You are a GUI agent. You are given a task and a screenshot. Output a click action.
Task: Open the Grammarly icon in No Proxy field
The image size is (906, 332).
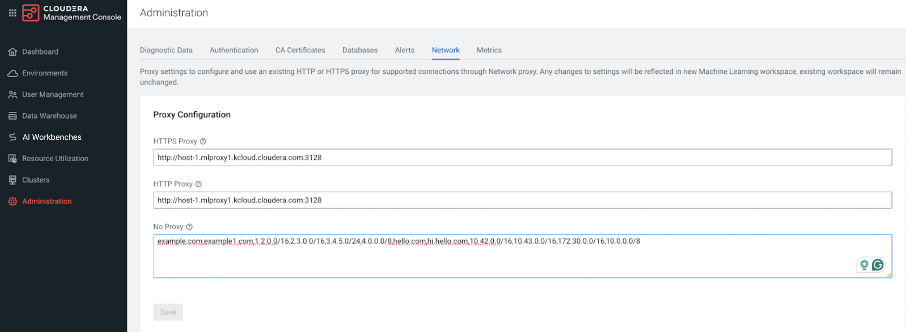878,265
